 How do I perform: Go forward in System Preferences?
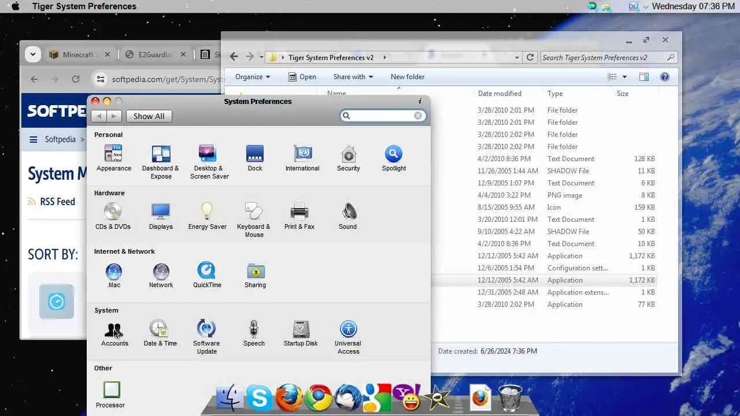114,116
